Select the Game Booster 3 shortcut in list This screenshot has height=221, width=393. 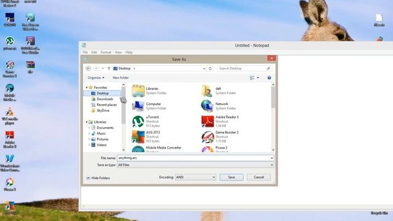208,137
